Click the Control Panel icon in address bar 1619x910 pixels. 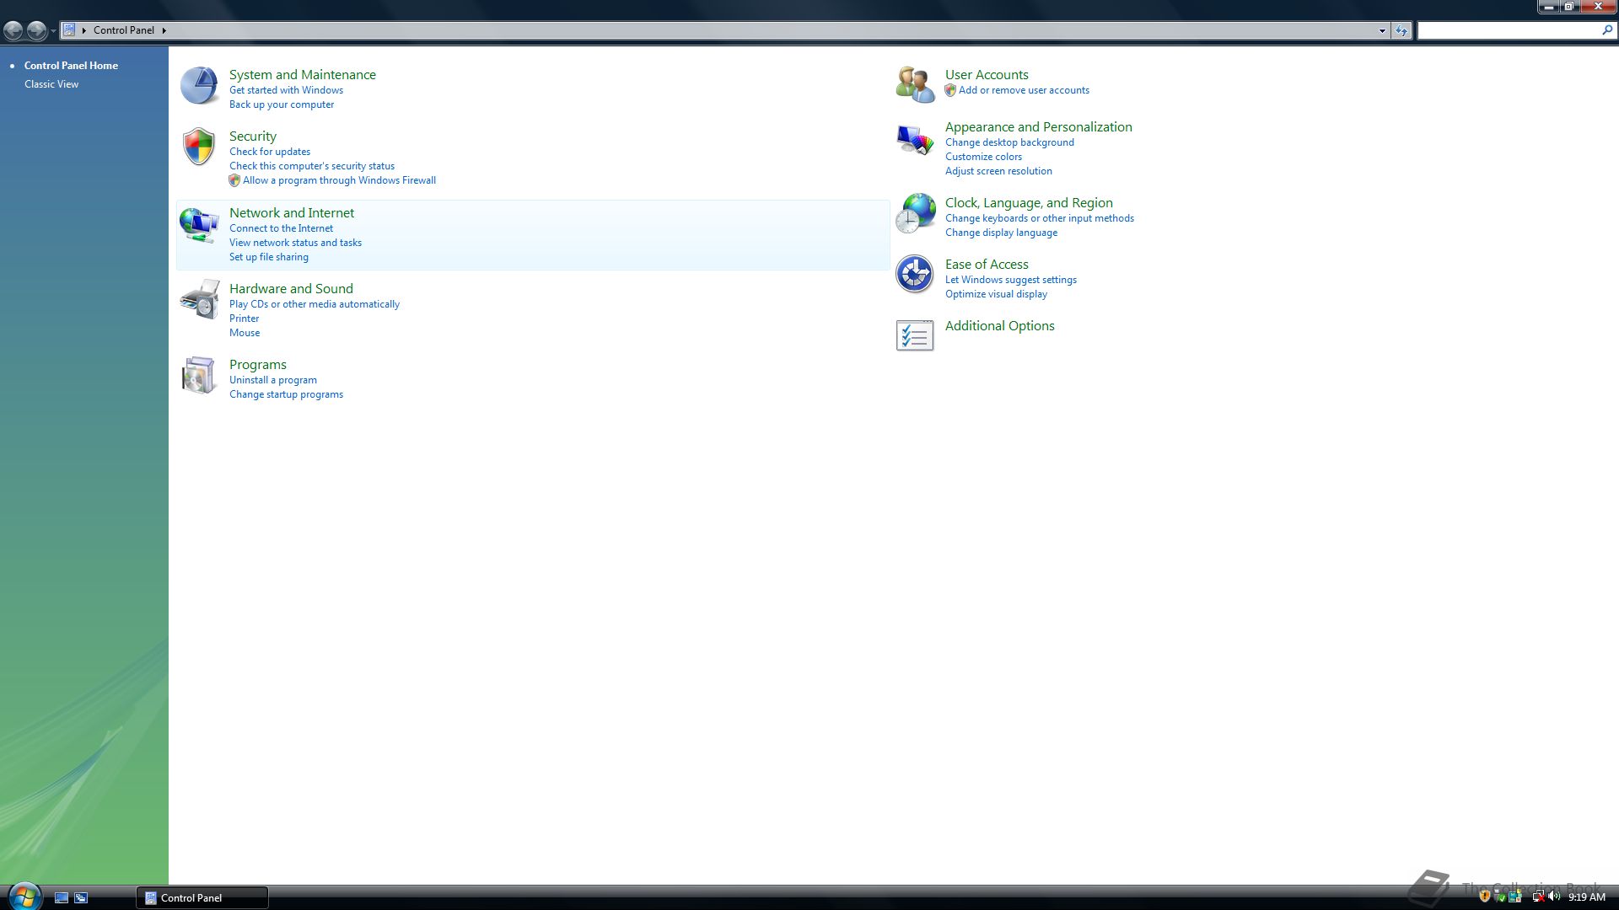pos(69,29)
